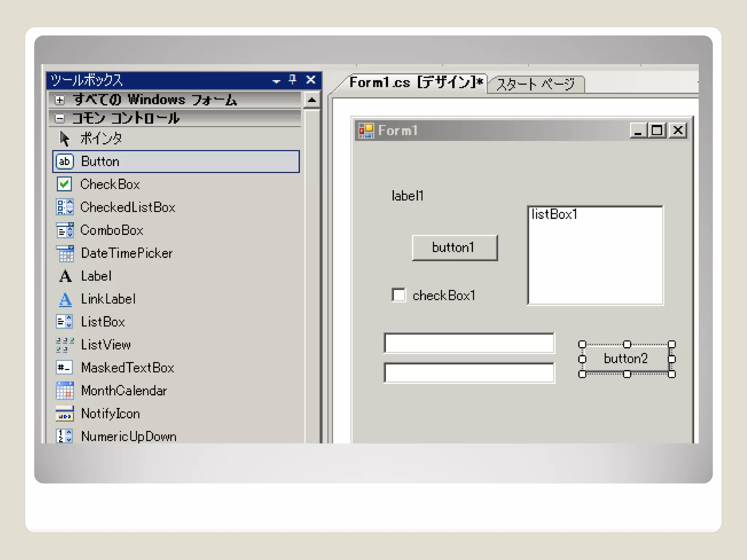Click button1 on the form designer
This screenshot has height=560, width=747.
[454, 248]
